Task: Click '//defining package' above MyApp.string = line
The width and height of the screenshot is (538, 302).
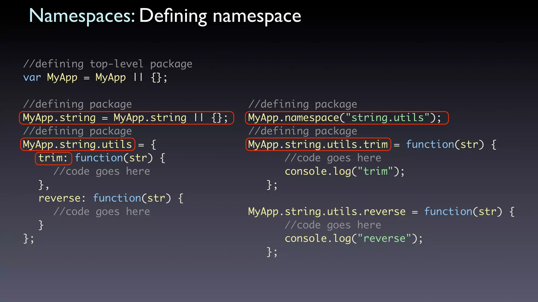Action: [x=77, y=104]
